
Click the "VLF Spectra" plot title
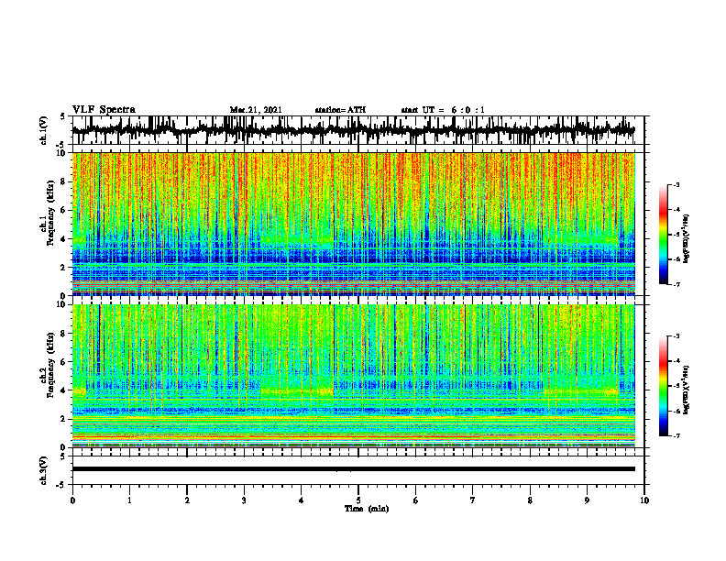coord(104,110)
